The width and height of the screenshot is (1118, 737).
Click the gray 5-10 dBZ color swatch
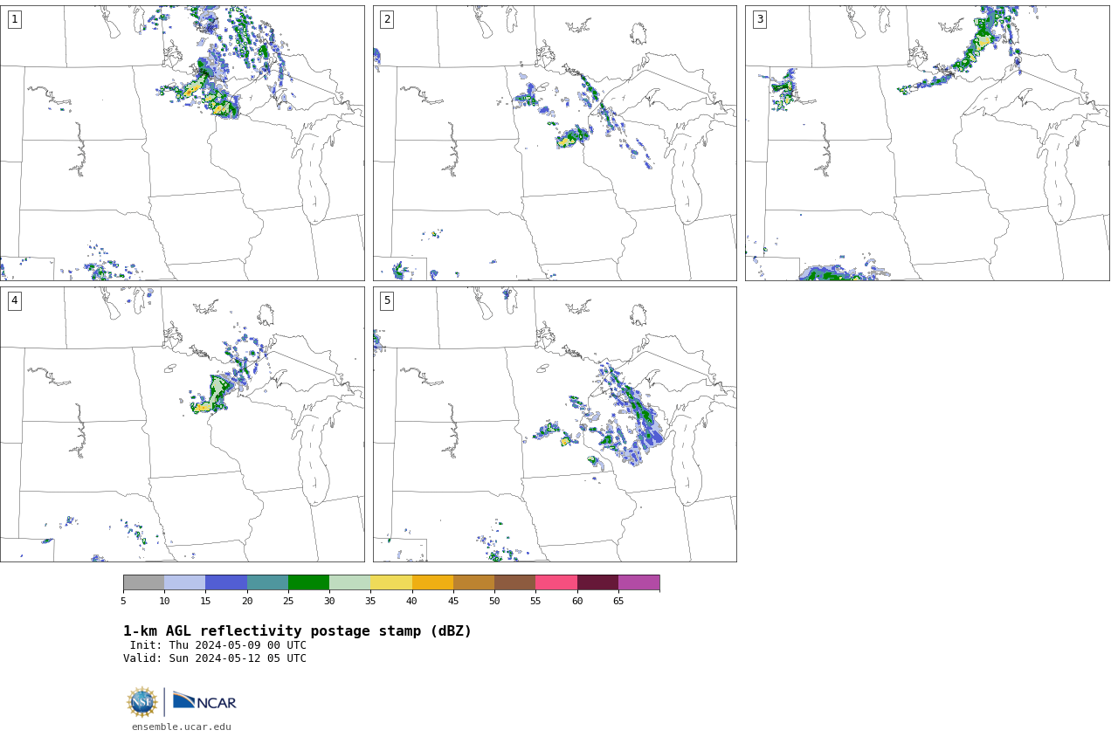point(143,582)
